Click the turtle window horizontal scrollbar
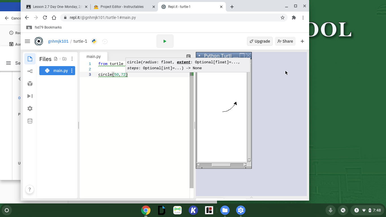This screenshot has height=217, width=386. click(222, 165)
